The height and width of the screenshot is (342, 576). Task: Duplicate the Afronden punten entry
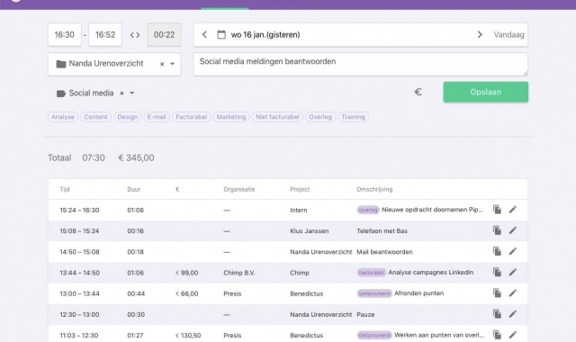[497, 293]
